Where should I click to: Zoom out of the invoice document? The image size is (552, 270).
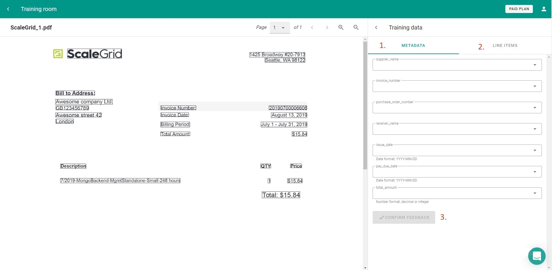[x=356, y=27]
